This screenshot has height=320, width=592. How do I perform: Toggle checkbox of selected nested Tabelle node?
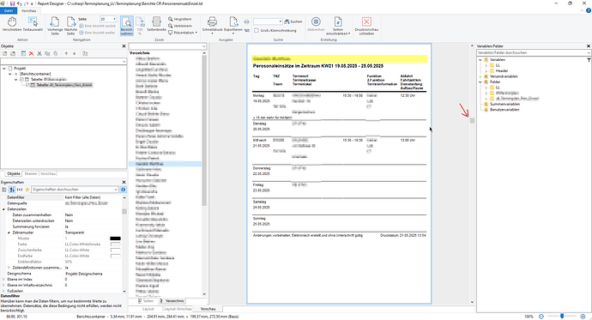(x=27, y=85)
